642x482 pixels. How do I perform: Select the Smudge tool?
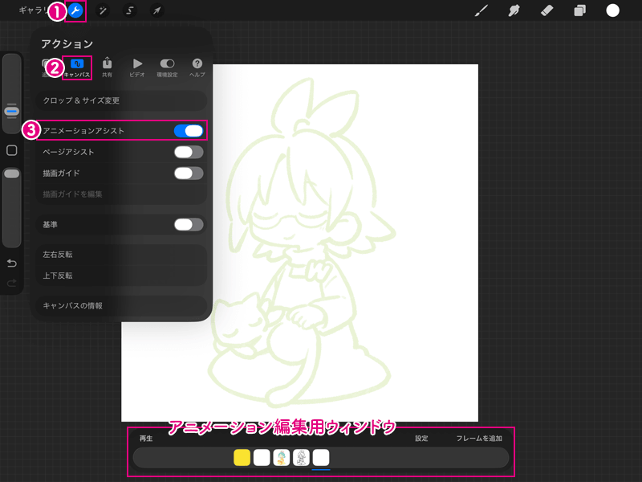[x=514, y=10]
